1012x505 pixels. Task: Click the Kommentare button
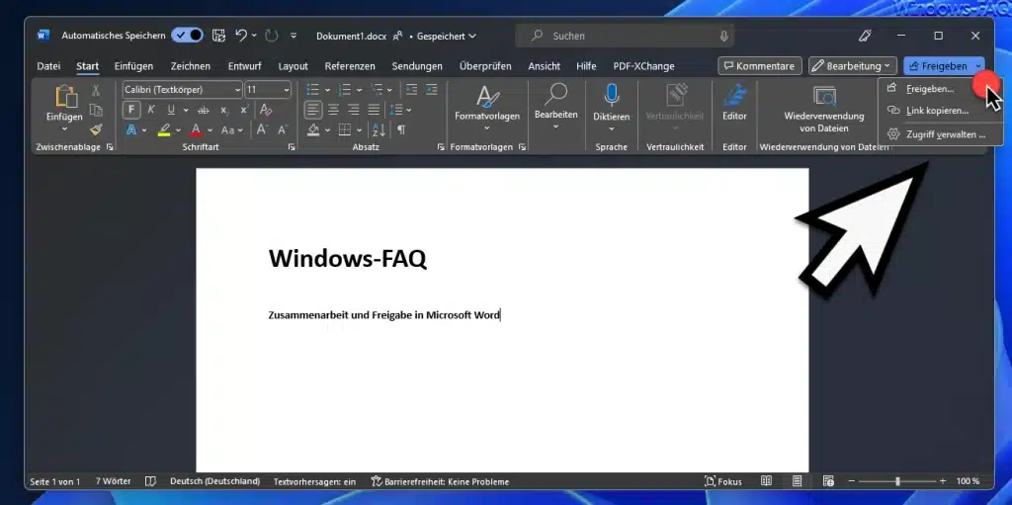(760, 66)
